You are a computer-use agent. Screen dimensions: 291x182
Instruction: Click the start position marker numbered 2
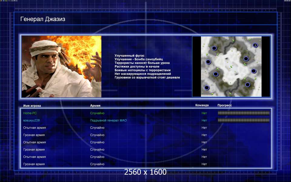[x=255, y=45]
